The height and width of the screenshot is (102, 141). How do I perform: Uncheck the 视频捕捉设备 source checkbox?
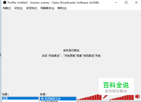42,99
